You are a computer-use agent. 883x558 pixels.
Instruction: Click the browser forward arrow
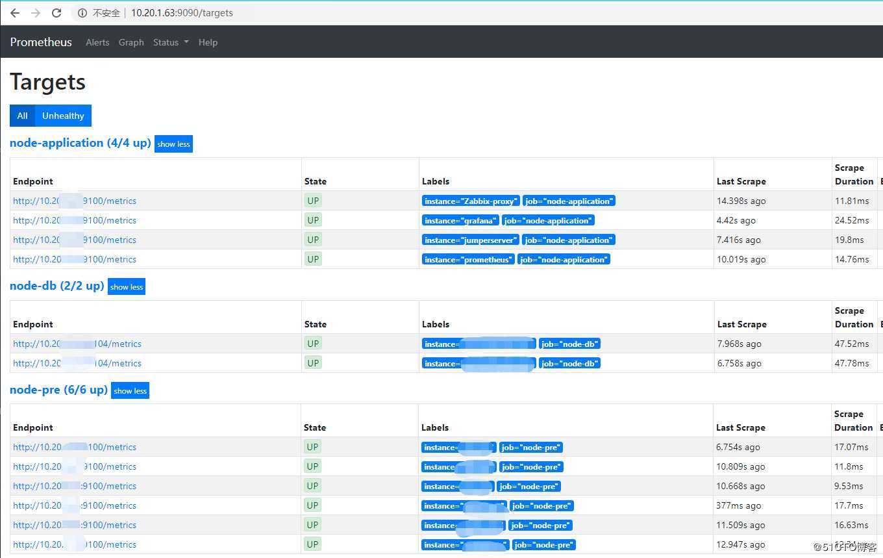[x=36, y=13]
